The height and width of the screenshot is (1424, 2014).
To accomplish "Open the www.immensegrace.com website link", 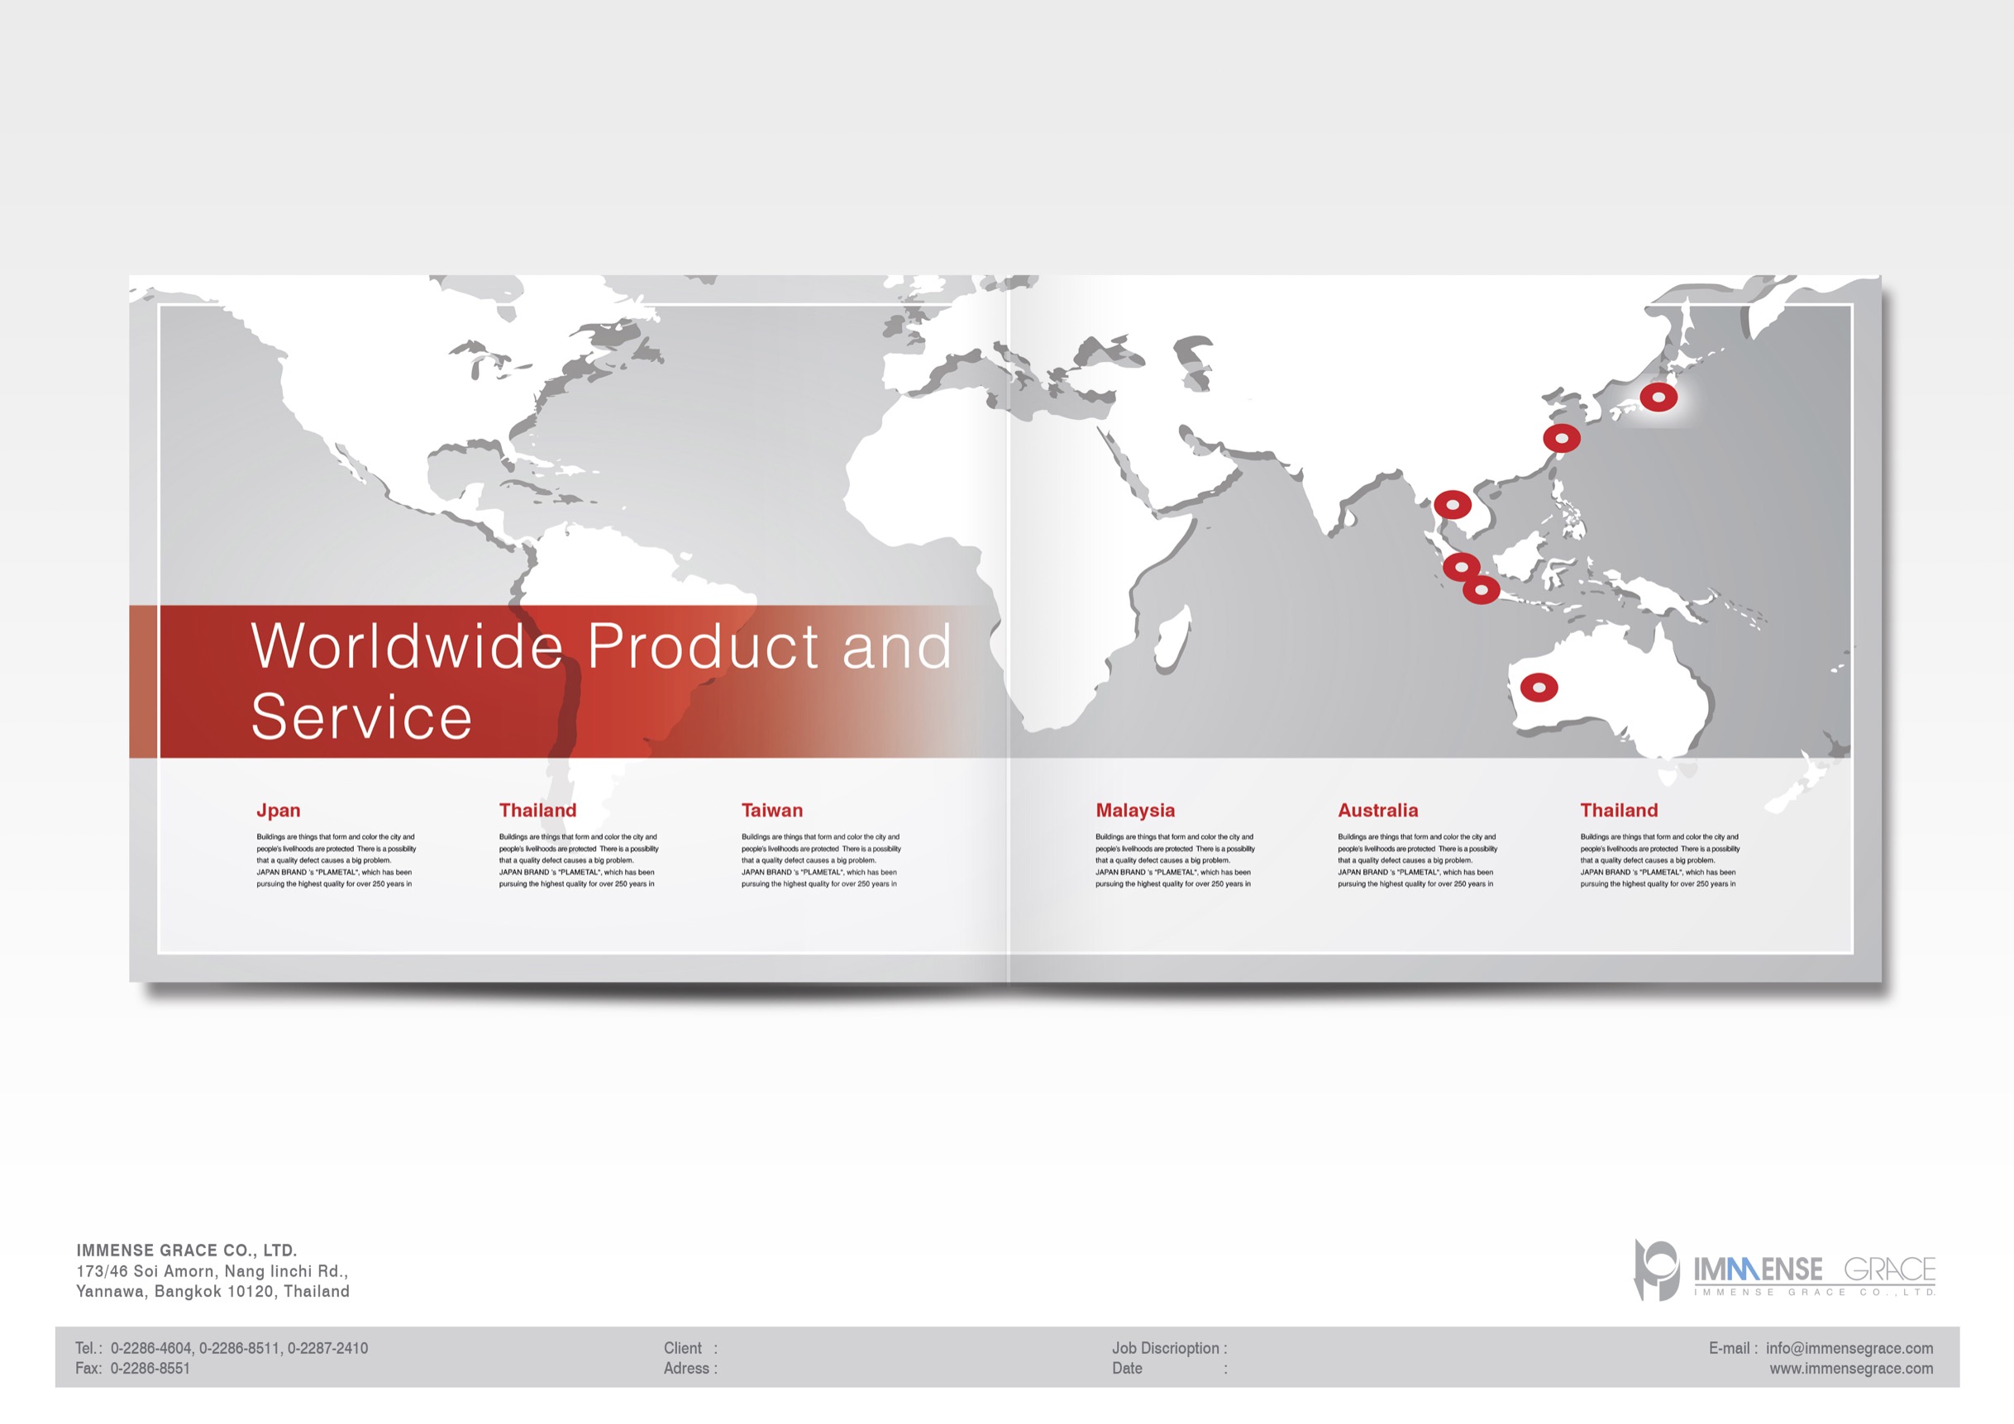I will pos(1851,1368).
